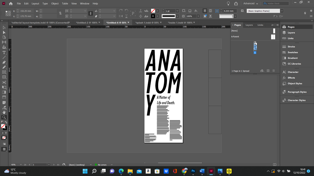Image resolution: width=314 pixels, height=176 pixels.
Task: Toggle formatting affects text button
Action: pyautogui.click(x=6, y=133)
